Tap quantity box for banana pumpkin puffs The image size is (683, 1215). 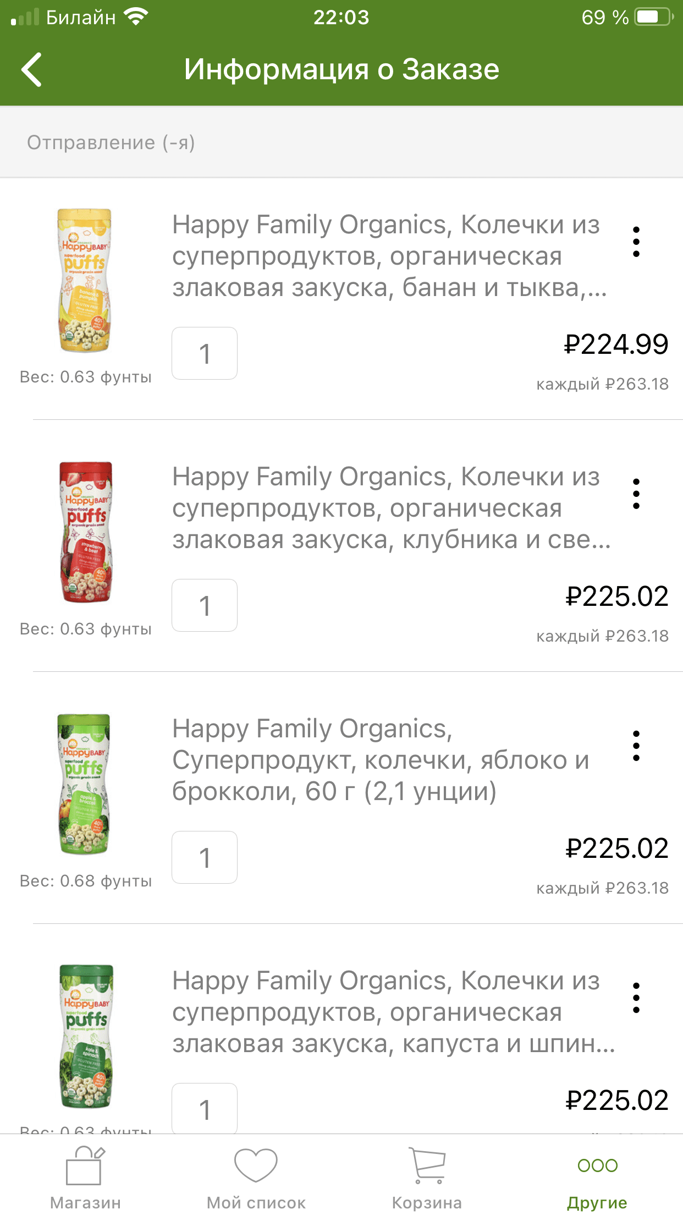pyautogui.click(x=205, y=353)
